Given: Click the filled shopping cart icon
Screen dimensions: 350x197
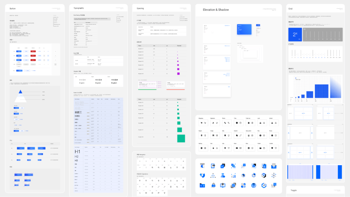Looking at the screenshot, I should (x=201, y=123).
